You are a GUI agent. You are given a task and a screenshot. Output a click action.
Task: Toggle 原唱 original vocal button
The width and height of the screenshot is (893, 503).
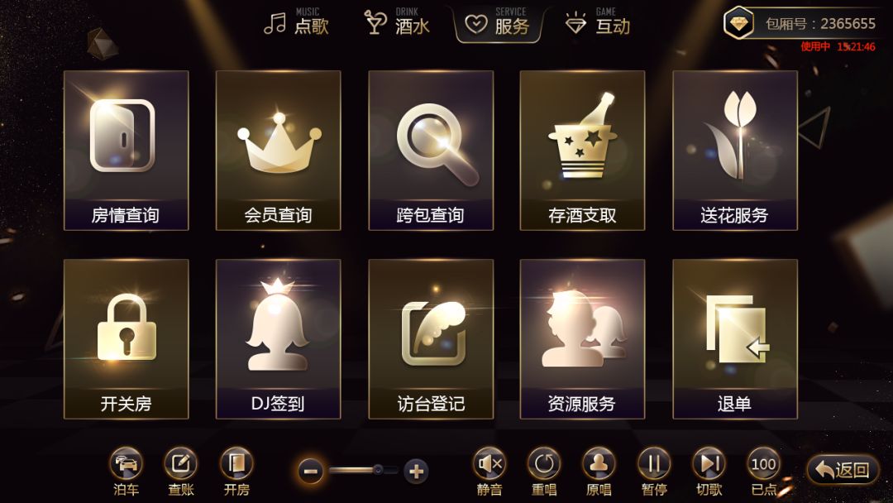599,471
